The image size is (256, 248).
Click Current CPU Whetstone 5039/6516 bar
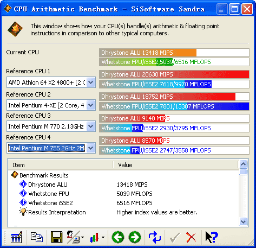pyautogui.click(x=174, y=62)
